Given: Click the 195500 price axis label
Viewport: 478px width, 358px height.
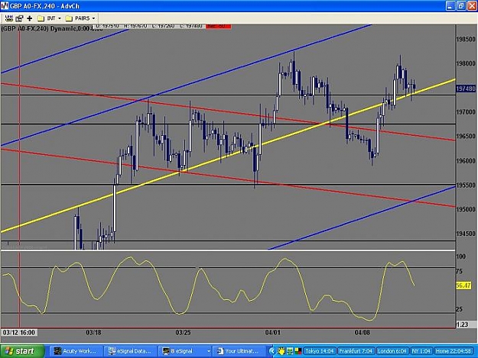Looking at the screenshot, I should 466,185.
